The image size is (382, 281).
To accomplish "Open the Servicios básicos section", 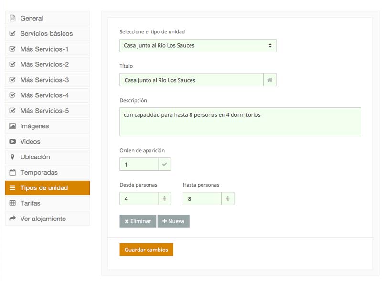I will (47, 33).
